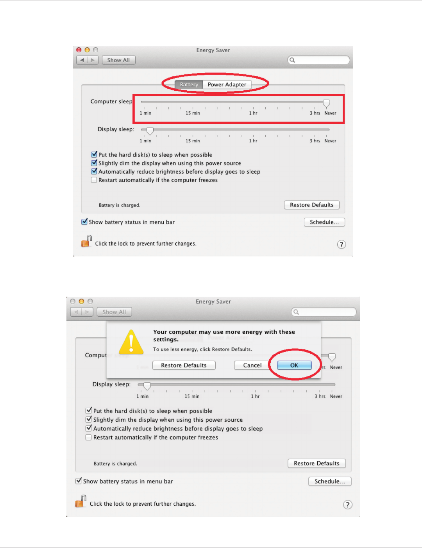Screen dimensions: 422x548
Task: Click the help question mark in the lower window
Action: 348,505
